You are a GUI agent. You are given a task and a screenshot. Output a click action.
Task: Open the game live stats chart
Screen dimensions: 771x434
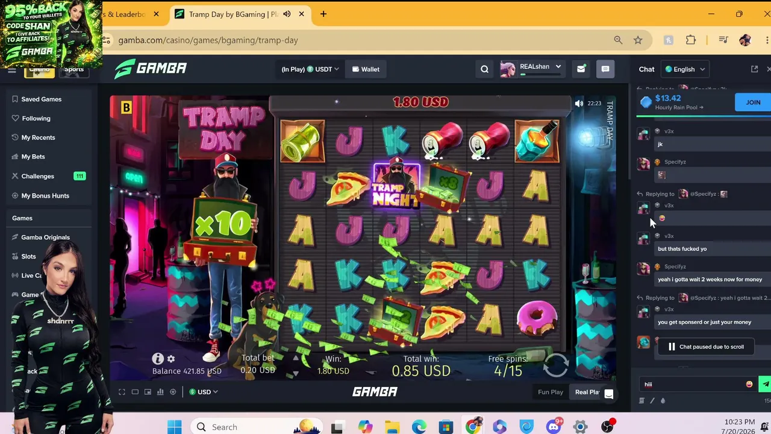160,392
